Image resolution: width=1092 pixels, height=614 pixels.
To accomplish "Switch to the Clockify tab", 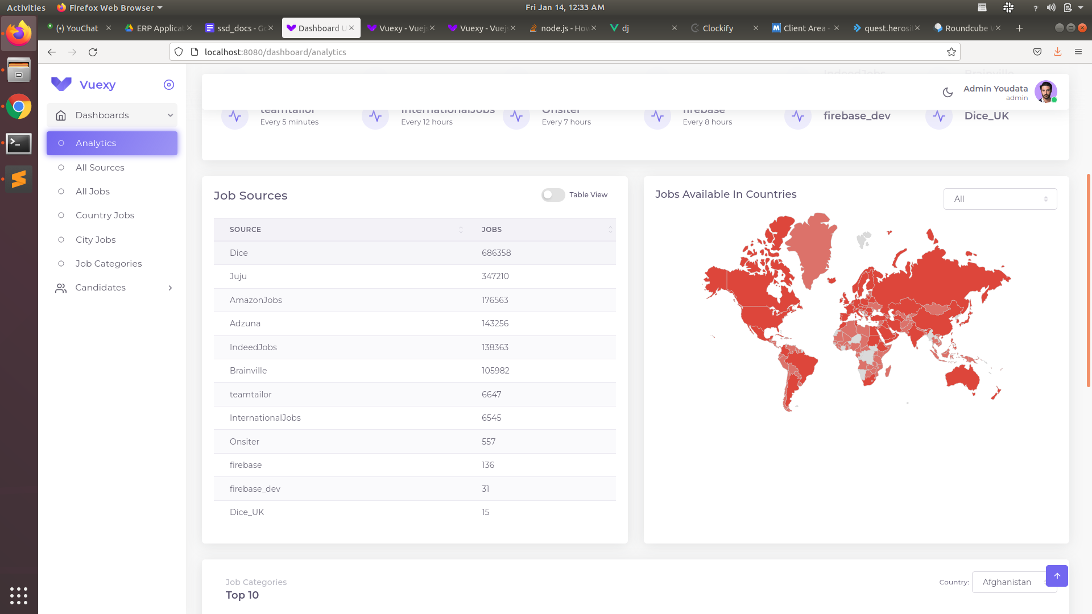I will click(724, 28).
